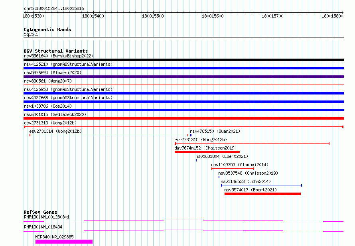
Task: Open nsv5631804 (Ebert2021) variant label
Action: 222,156
